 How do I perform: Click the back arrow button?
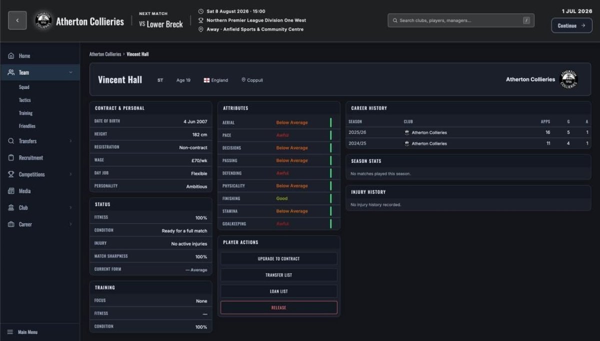[17, 20]
